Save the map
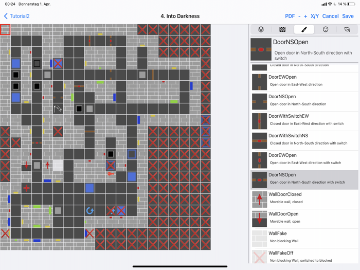 click(348, 16)
